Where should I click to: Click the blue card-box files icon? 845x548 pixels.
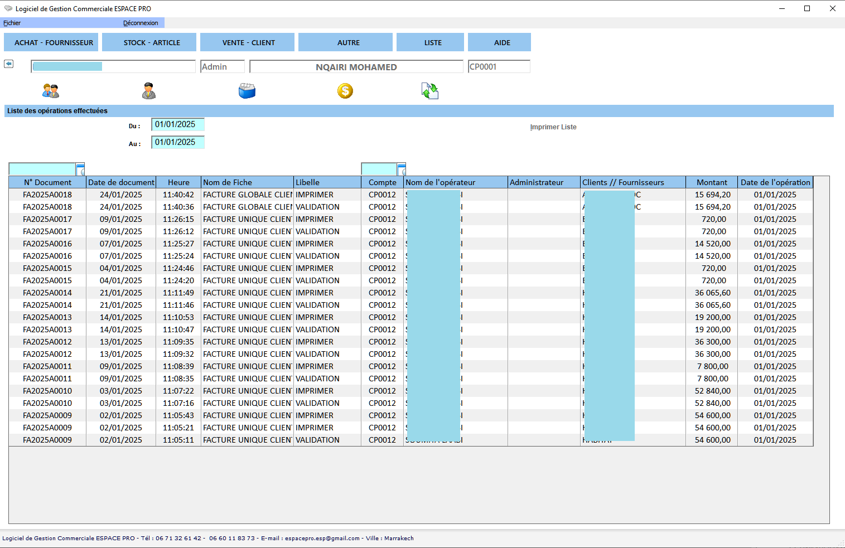pyautogui.click(x=247, y=91)
